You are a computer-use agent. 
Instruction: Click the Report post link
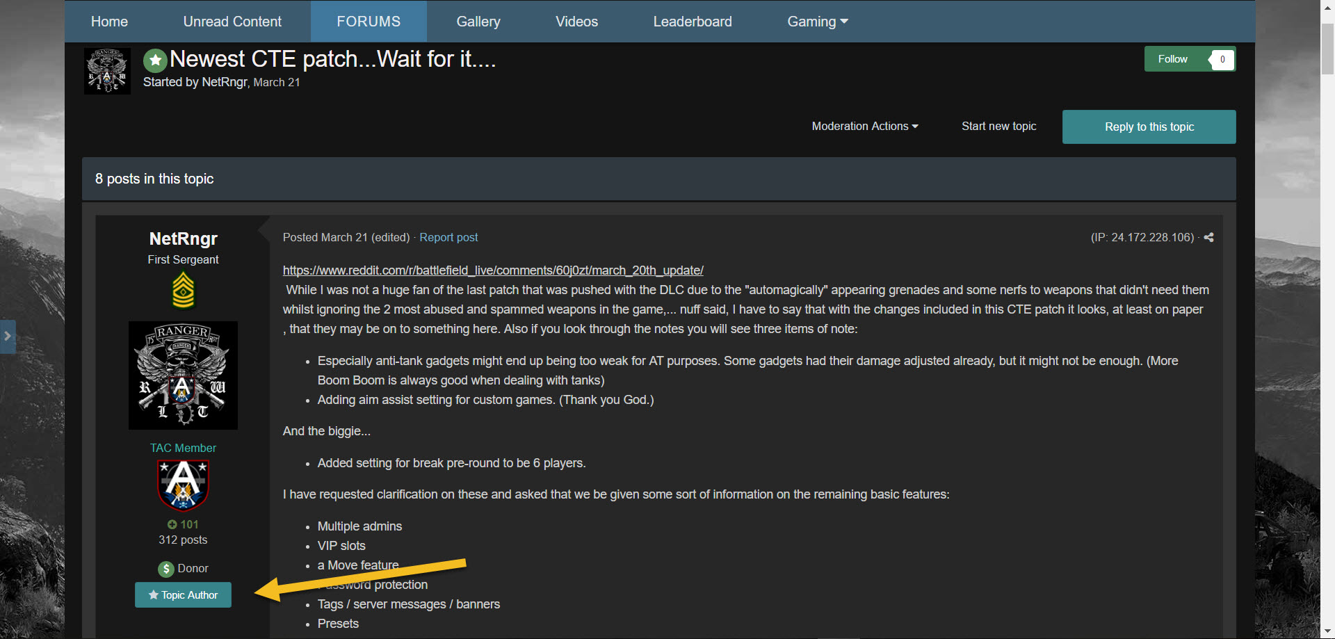[x=448, y=237]
